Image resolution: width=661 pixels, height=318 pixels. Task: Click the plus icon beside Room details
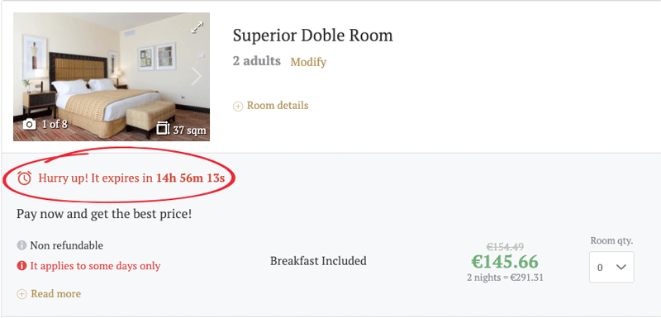(238, 107)
